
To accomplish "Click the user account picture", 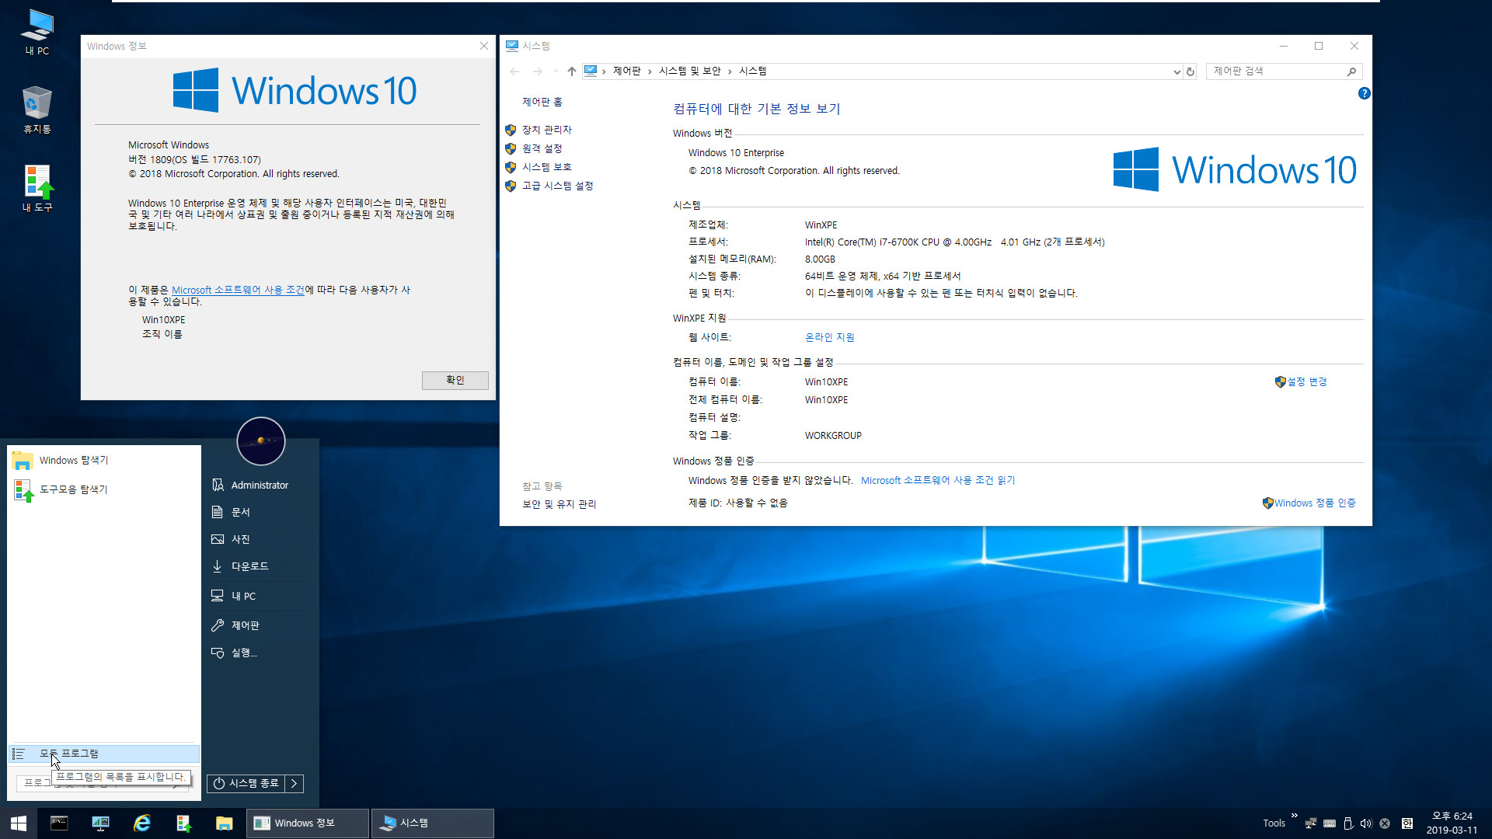I will [260, 440].
